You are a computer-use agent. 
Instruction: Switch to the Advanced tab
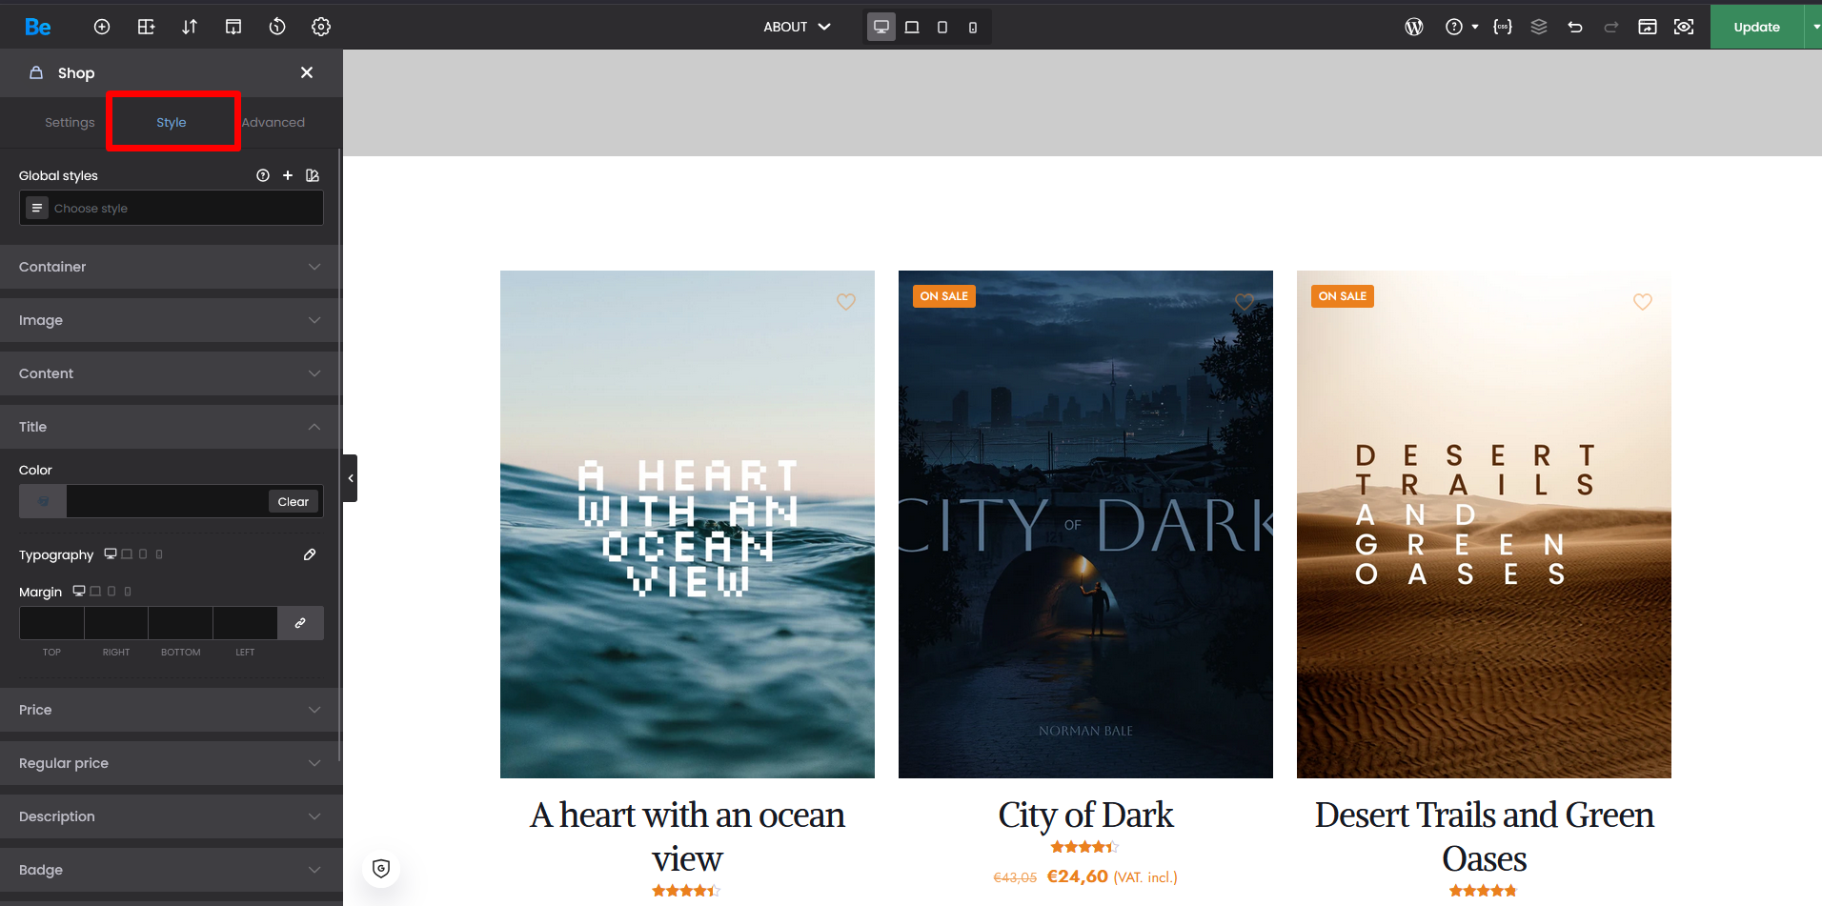pyautogui.click(x=273, y=122)
